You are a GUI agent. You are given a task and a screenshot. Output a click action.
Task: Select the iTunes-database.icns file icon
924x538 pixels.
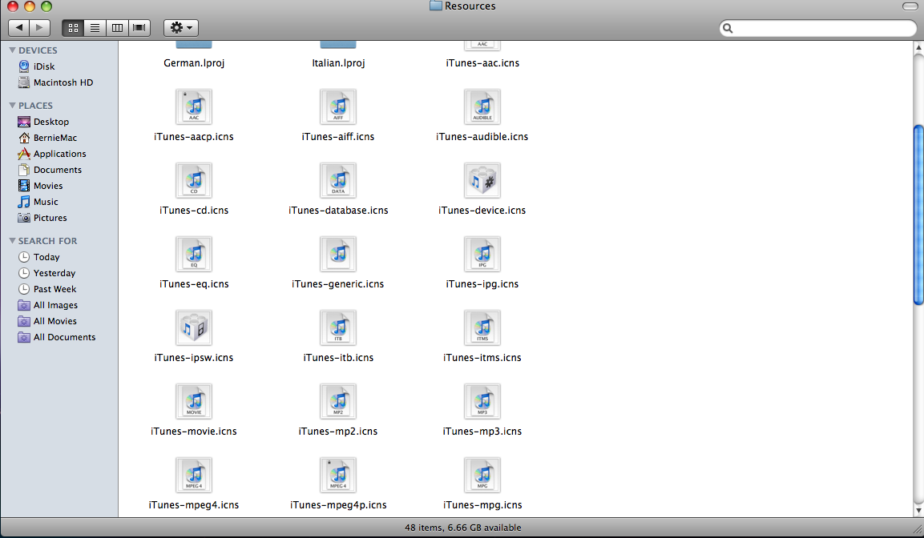point(338,180)
